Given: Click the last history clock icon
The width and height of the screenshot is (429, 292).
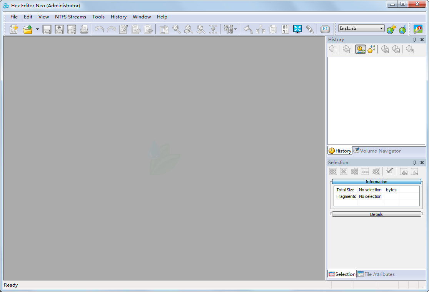Looking at the screenshot, I should (x=410, y=49).
